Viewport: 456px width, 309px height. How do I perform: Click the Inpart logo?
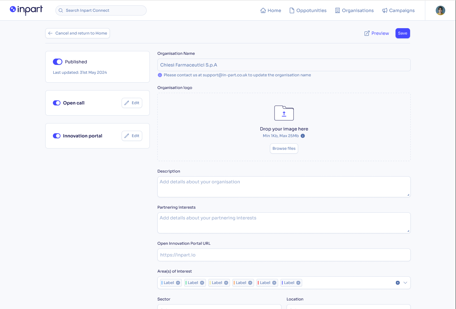26,10
